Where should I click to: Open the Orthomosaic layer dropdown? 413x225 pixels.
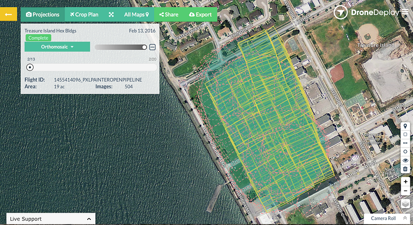pyautogui.click(x=57, y=47)
